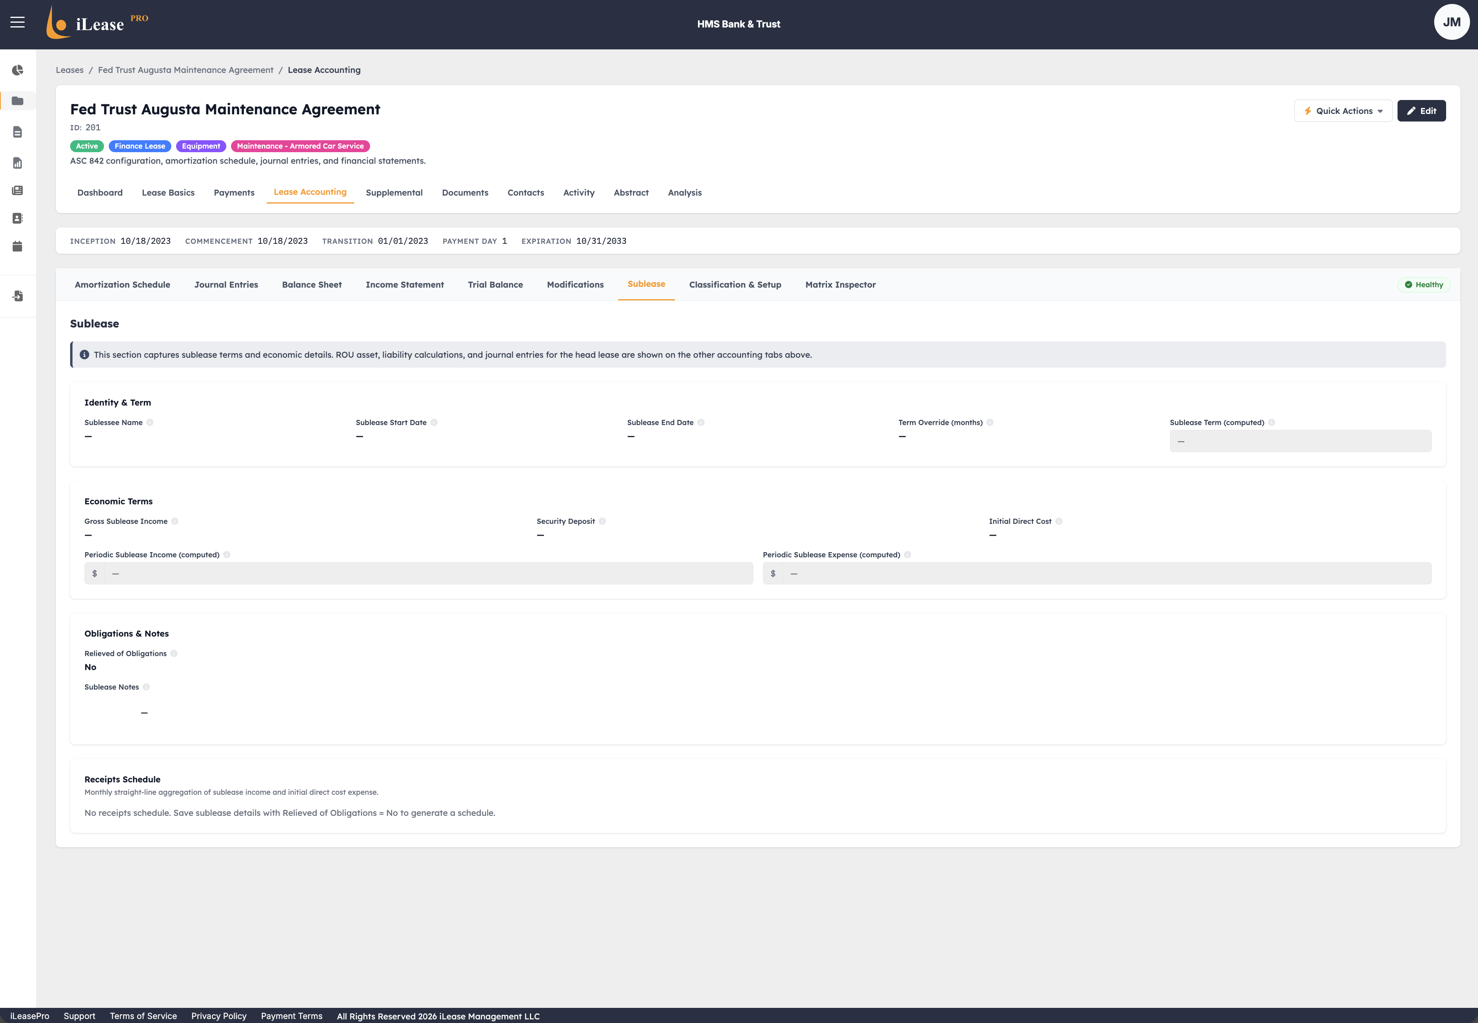Screen dimensions: 1478x1023
Task: Switch to the Dashboard tab
Action: tap(100, 192)
